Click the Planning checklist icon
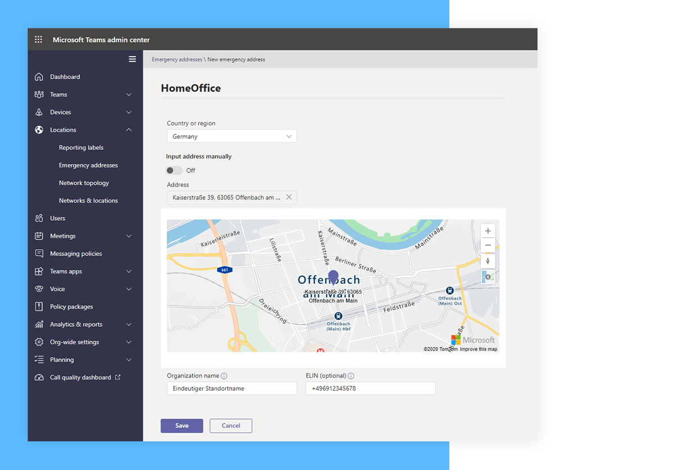The width and height of the screenshot is (674, 470). pyautogui.click(x=39, y=360)
